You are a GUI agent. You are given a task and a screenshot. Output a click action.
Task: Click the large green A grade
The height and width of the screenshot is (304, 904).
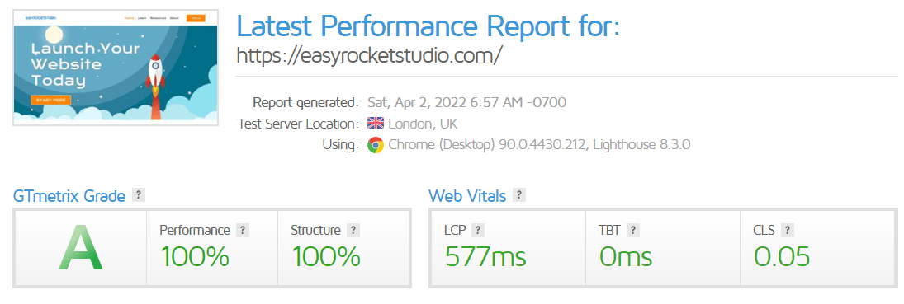tap(81, 248)
